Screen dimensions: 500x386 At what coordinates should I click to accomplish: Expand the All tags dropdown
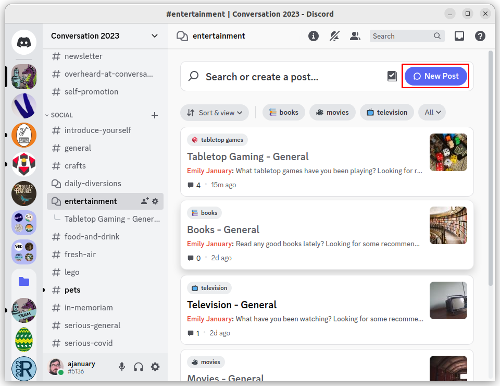click(432, 112)
